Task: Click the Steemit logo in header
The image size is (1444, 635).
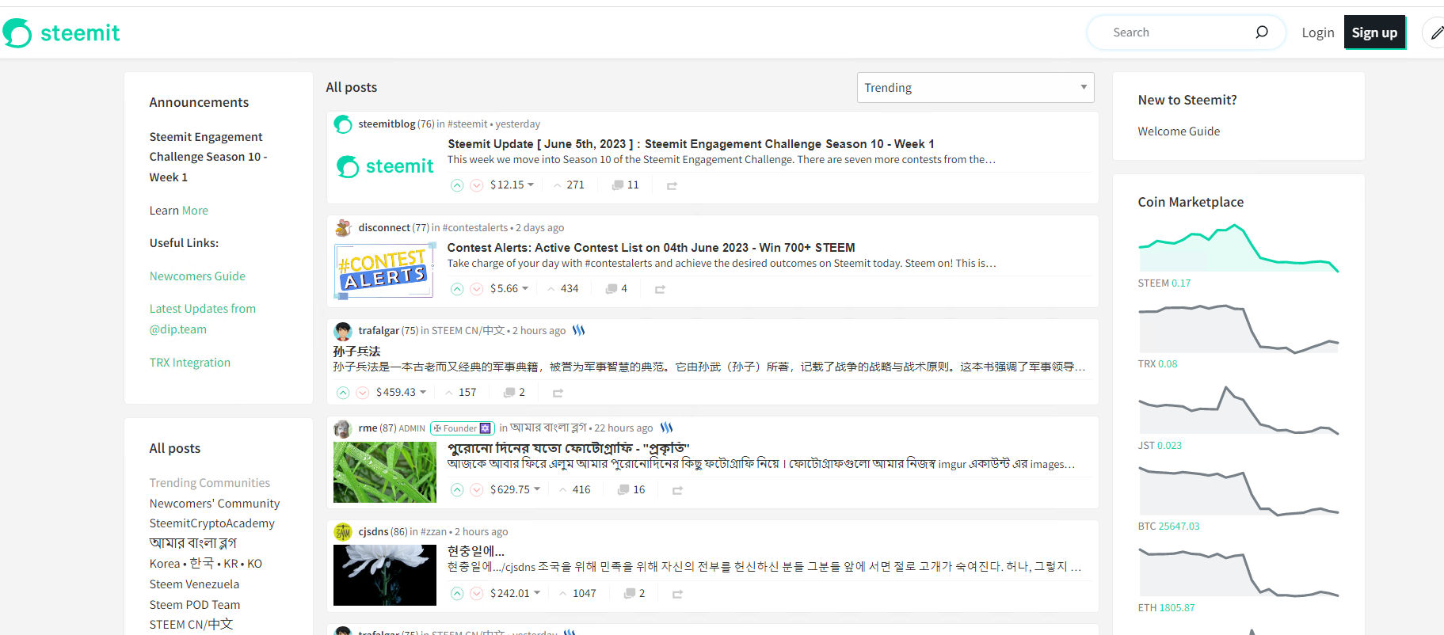Action: click(x=61, y=32)
